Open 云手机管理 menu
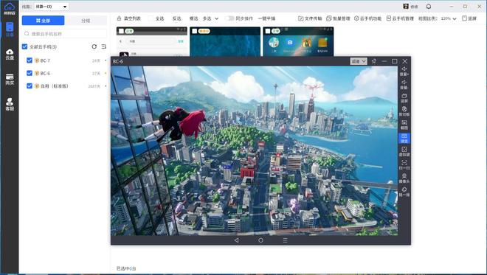This screenshot has height=275, width=487. [400, 18]
